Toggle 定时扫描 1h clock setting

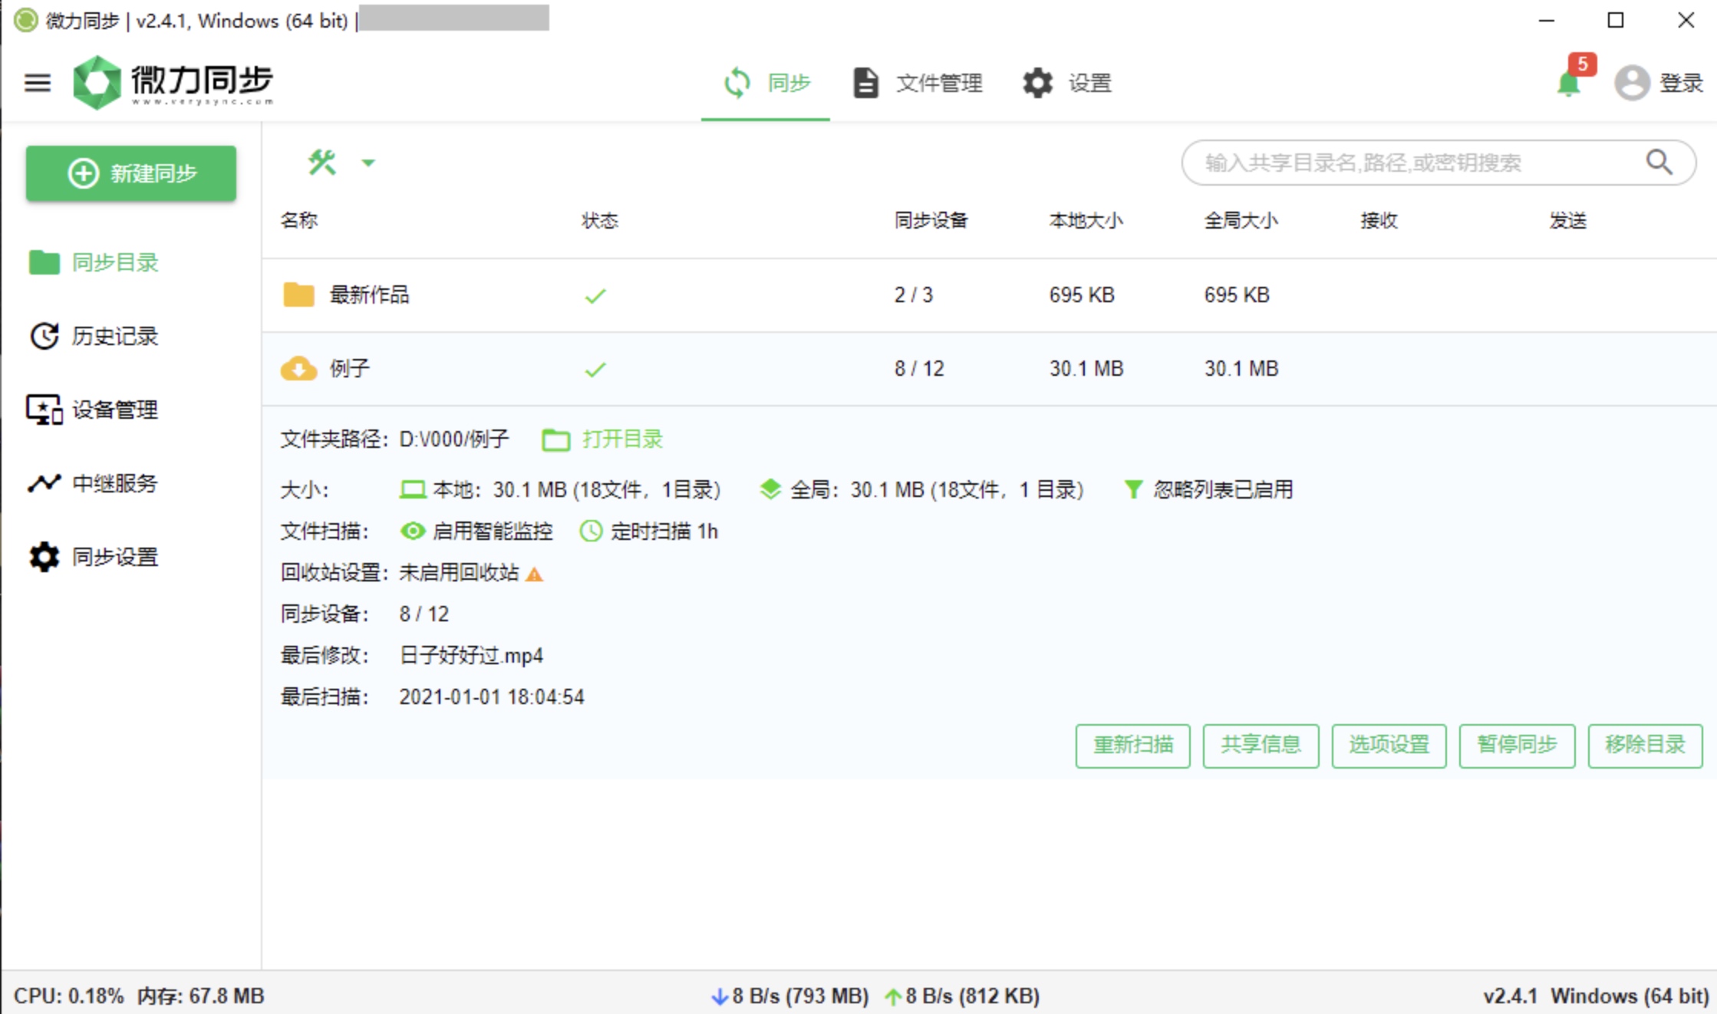click(649, 531)
